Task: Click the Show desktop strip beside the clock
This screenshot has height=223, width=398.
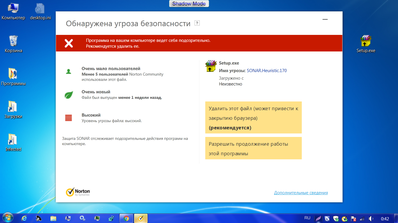Action: point(396,218)
